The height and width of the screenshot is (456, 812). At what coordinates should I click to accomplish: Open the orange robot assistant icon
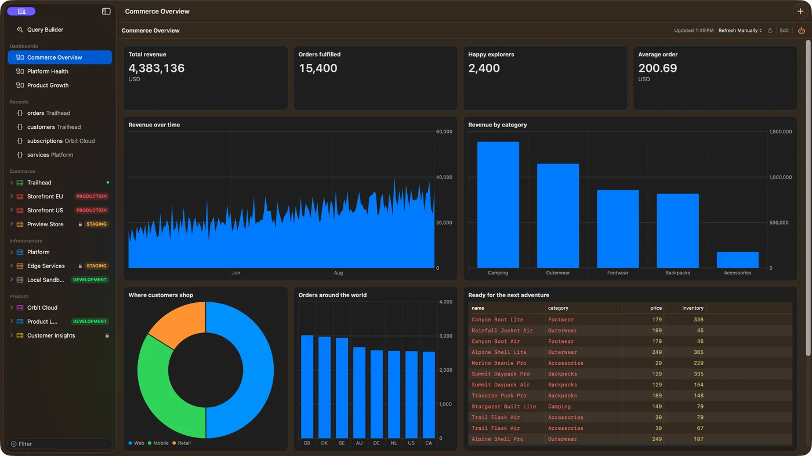point(802,31)
